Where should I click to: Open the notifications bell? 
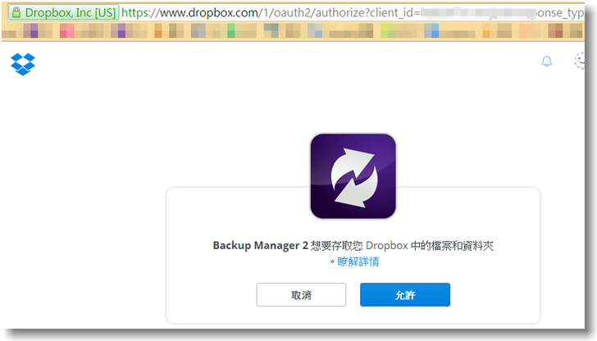click(x=547, y=61)
